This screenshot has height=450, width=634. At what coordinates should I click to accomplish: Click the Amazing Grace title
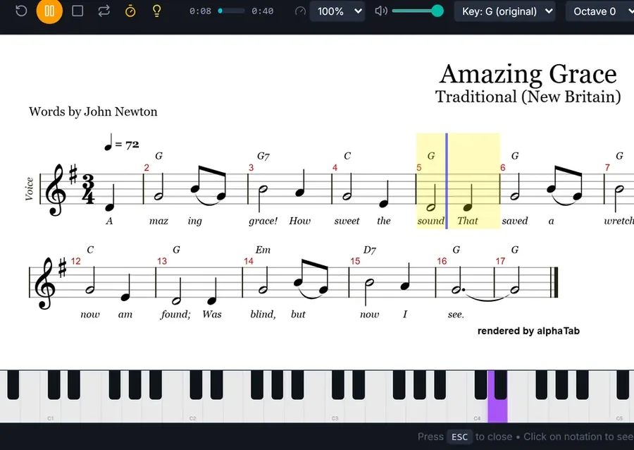[x=528, y=75]
